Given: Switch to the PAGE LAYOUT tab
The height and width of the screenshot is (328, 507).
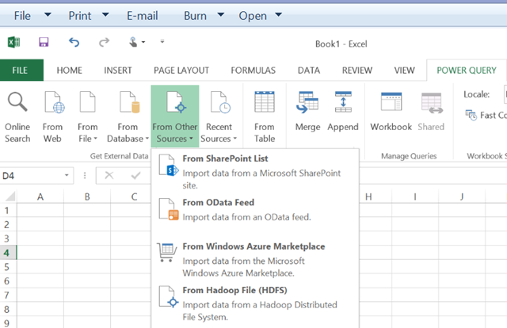Looking at the screenshot, I should 181,71.
